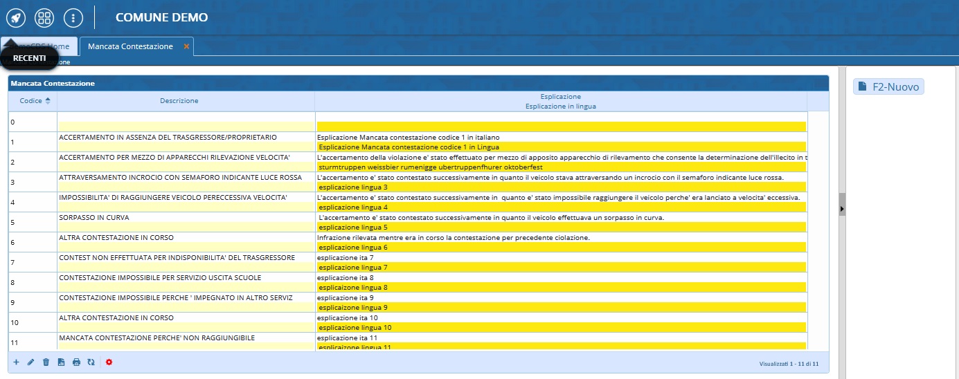The height and width of the screenshot is (379, 959).
Task: Sort the table by the Codice column arrows
Action: 48,101
